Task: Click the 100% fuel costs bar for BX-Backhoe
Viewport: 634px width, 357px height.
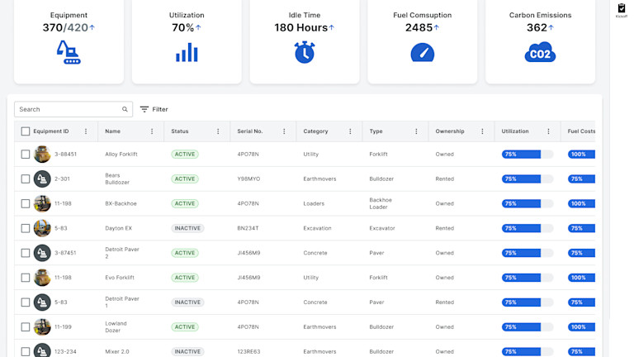Action: [581, 203]
